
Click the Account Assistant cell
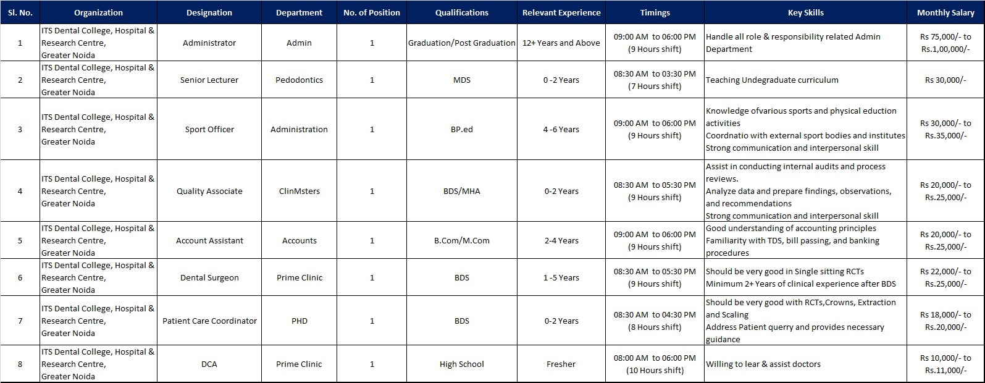209,240
